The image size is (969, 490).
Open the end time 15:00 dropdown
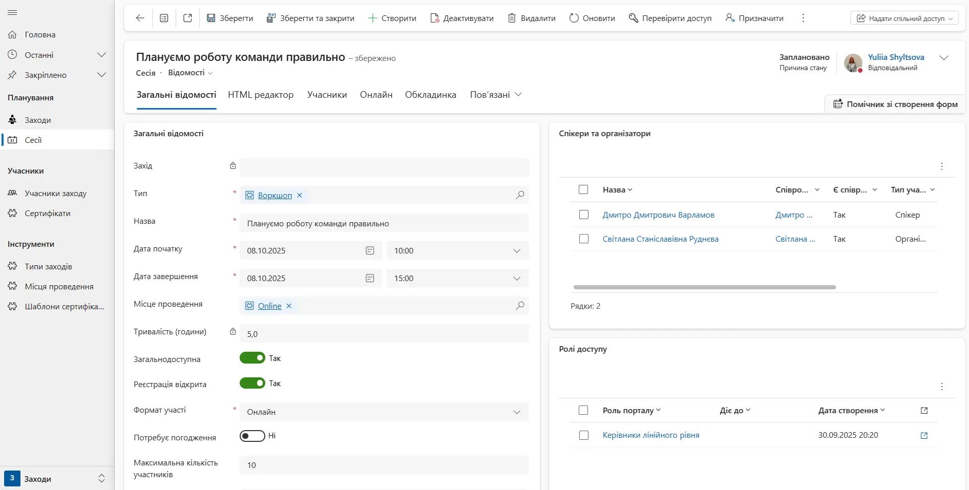(x=517, y=279)
